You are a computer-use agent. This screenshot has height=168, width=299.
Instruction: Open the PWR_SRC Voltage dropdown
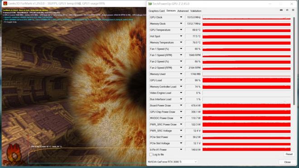(181, 131)
